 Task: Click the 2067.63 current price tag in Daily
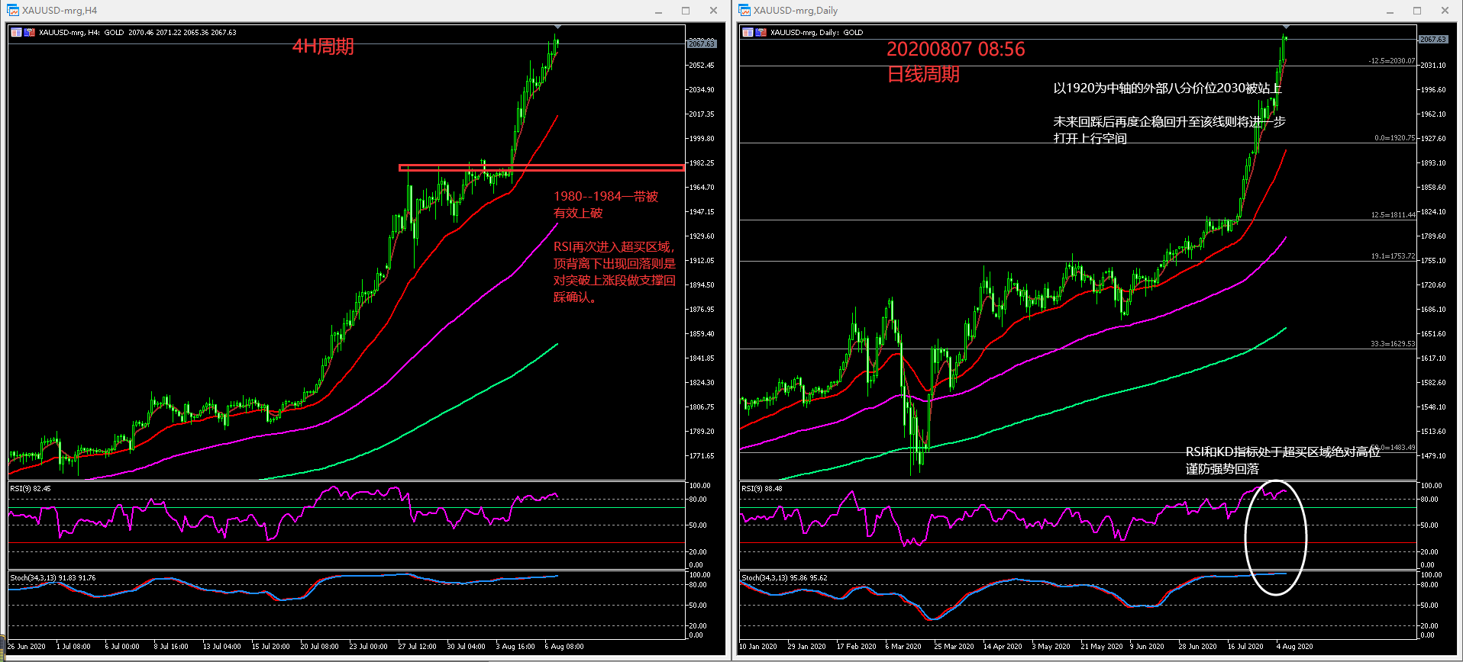click(x=1432, y=39)
